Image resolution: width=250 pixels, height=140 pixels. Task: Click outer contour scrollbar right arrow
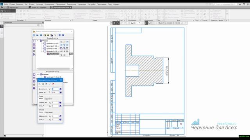tap(72, 68)
